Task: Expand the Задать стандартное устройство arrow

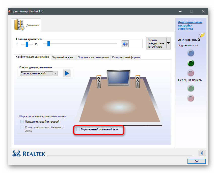Action: [168, 43]
